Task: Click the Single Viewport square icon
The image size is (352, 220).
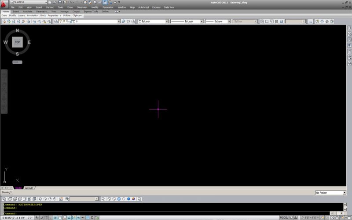Action: [267, 21]
